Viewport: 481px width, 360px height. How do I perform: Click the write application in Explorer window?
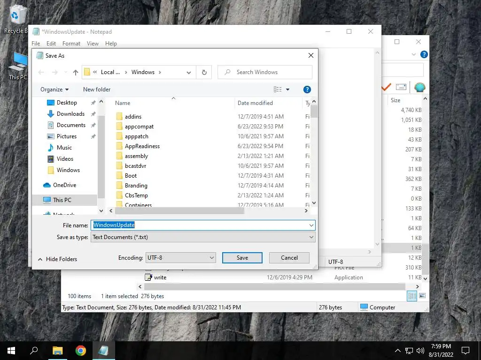pos(156,277)
